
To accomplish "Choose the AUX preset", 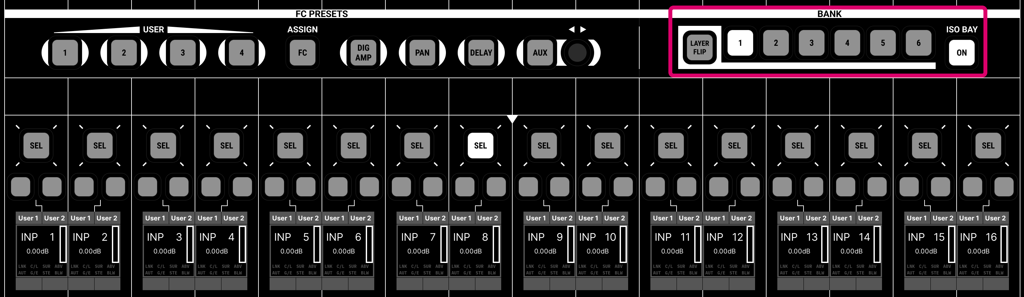I will (540, 52).
